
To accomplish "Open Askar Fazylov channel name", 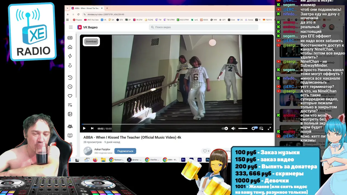I will pyautogui.click(x=102, y=149).
